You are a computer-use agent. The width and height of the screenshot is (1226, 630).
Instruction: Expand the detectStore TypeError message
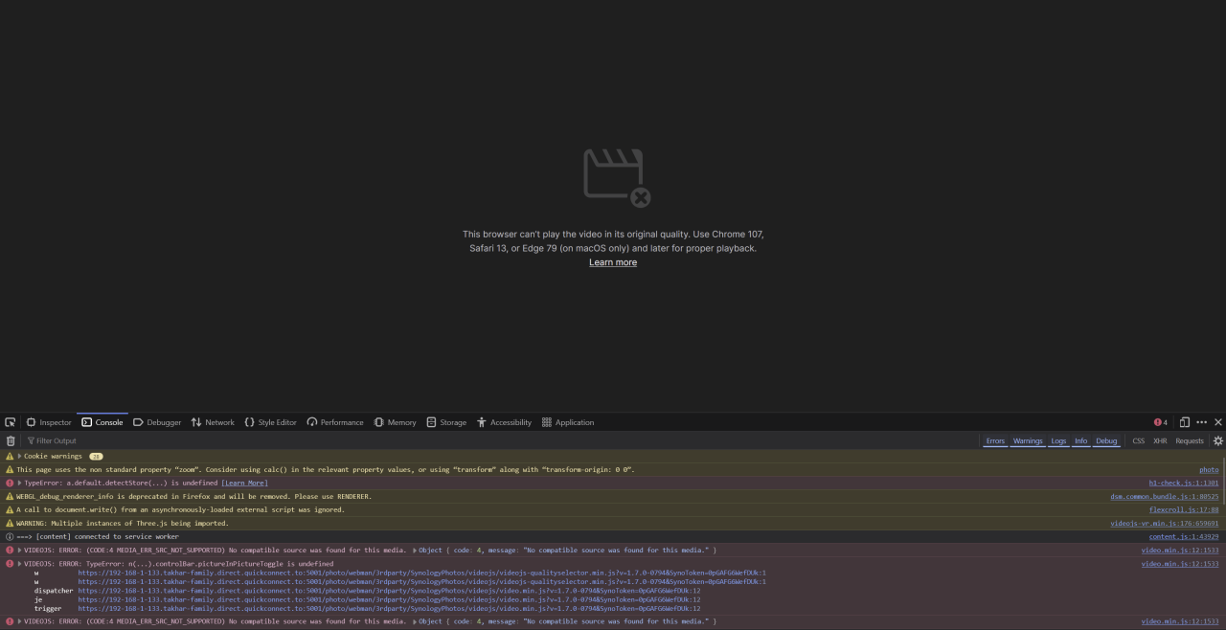coord(19,484)
